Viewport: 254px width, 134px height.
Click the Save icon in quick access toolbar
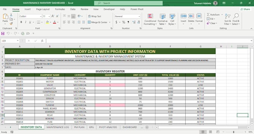[x=3, y=33]
